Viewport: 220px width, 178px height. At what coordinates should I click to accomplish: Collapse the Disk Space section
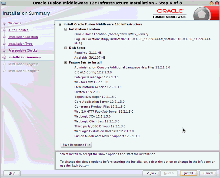pyautogui.click(x=65, y=48)
